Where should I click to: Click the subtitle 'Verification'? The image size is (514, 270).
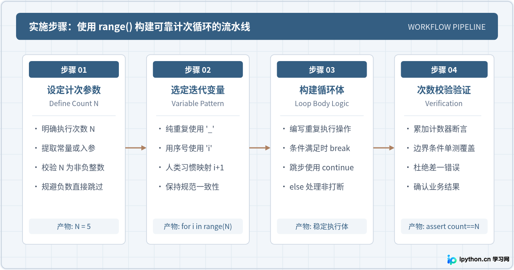[444, 103]
